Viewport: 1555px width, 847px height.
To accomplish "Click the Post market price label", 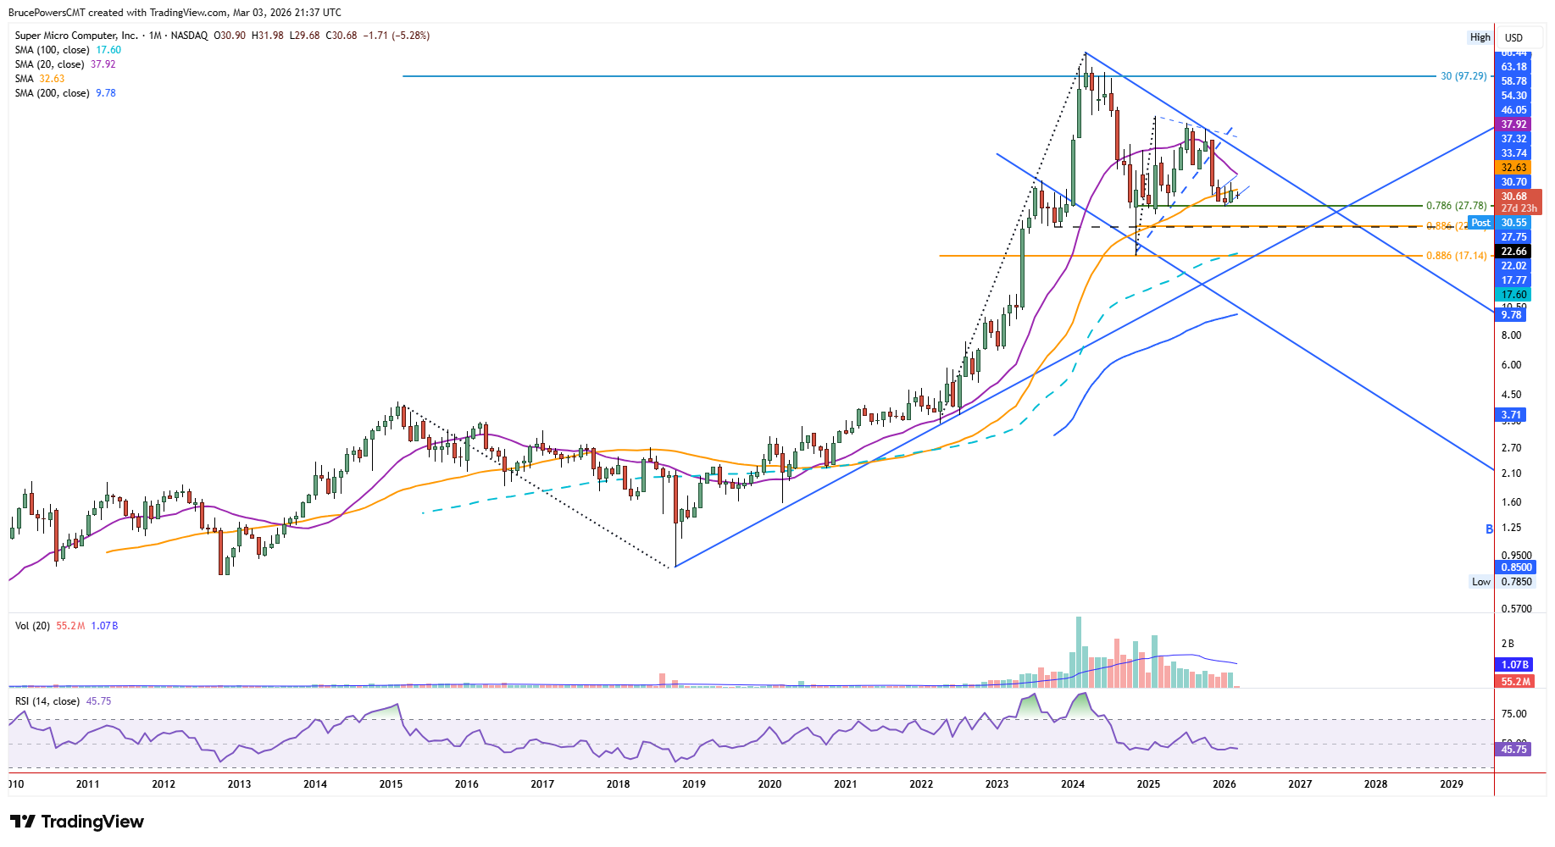I will tap(1480, 223).
